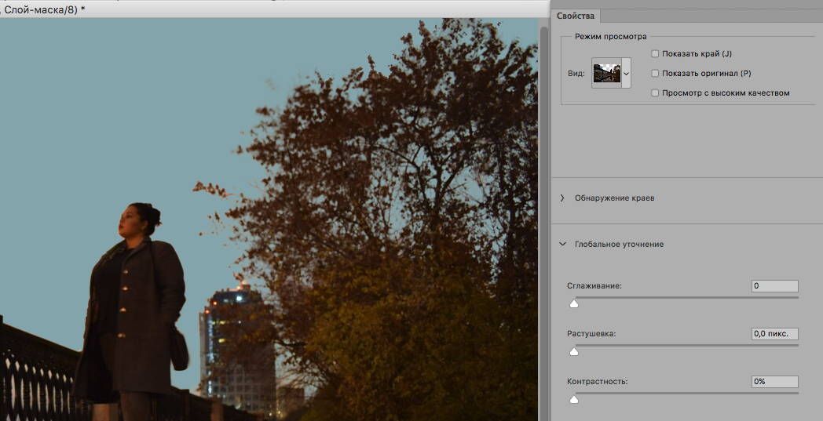Collapse the Глобальное уточнение section
This screenshot has width=823, height=421.
(562, 244)
